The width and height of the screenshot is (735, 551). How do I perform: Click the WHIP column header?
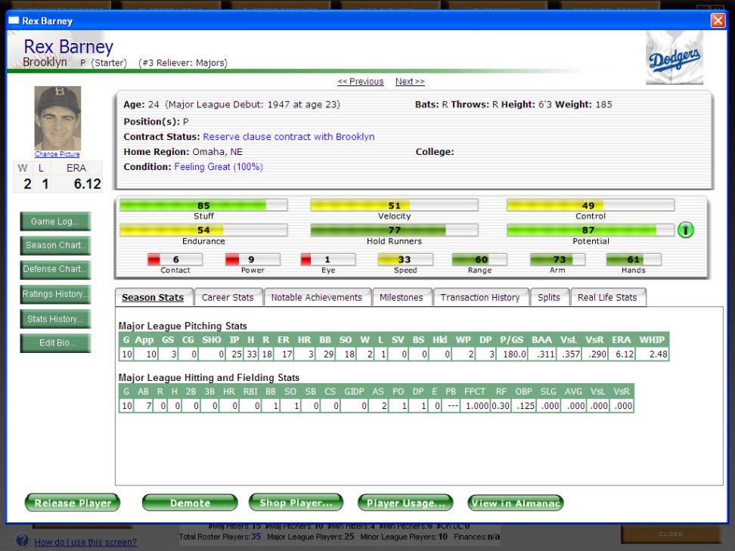[652, 339]
